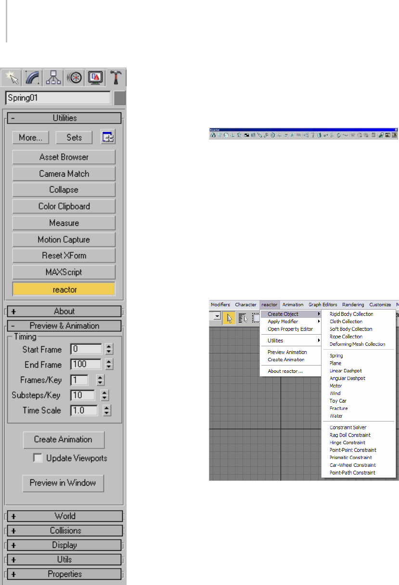Open the Modifiers menu
This screenshot has height=585, width=399.
point(220,305)
